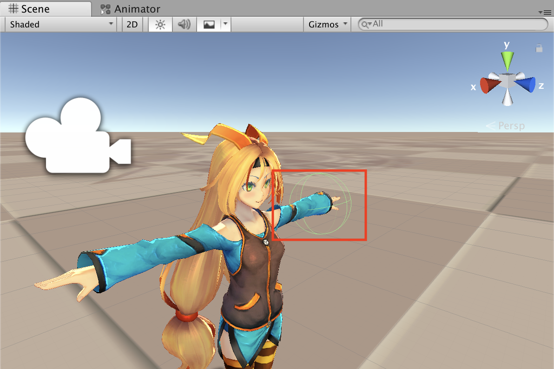Open the panel options menu icon
The image size is (554, 369).
coord(544,12)
